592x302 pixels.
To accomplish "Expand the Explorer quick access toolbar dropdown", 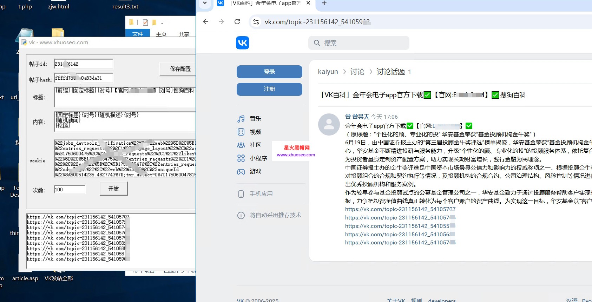I will tap(162, 23).
